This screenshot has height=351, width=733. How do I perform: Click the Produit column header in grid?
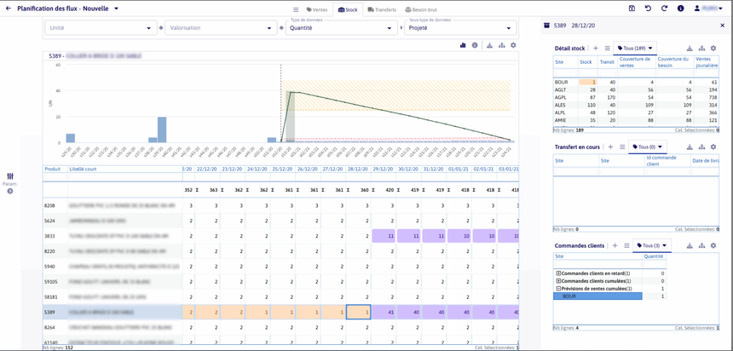point(55,169)
